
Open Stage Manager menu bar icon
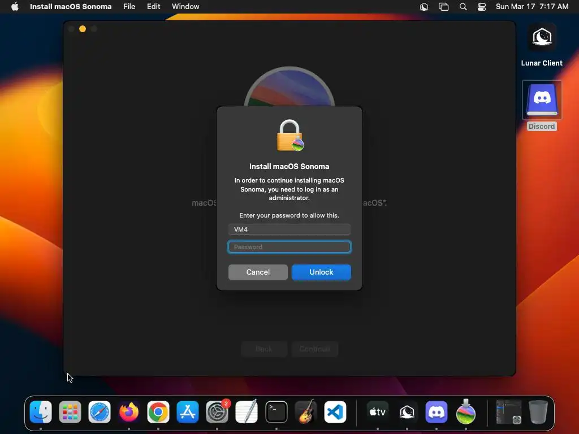tap(443, 7)
